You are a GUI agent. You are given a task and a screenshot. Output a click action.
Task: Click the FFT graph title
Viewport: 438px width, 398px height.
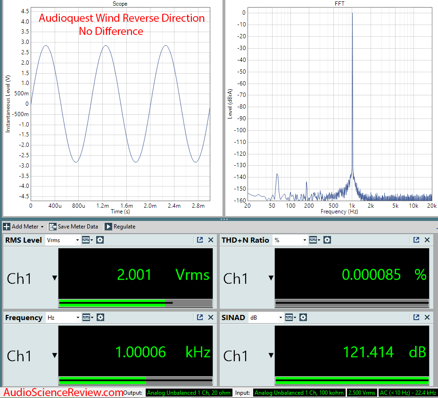coord(339,4)
